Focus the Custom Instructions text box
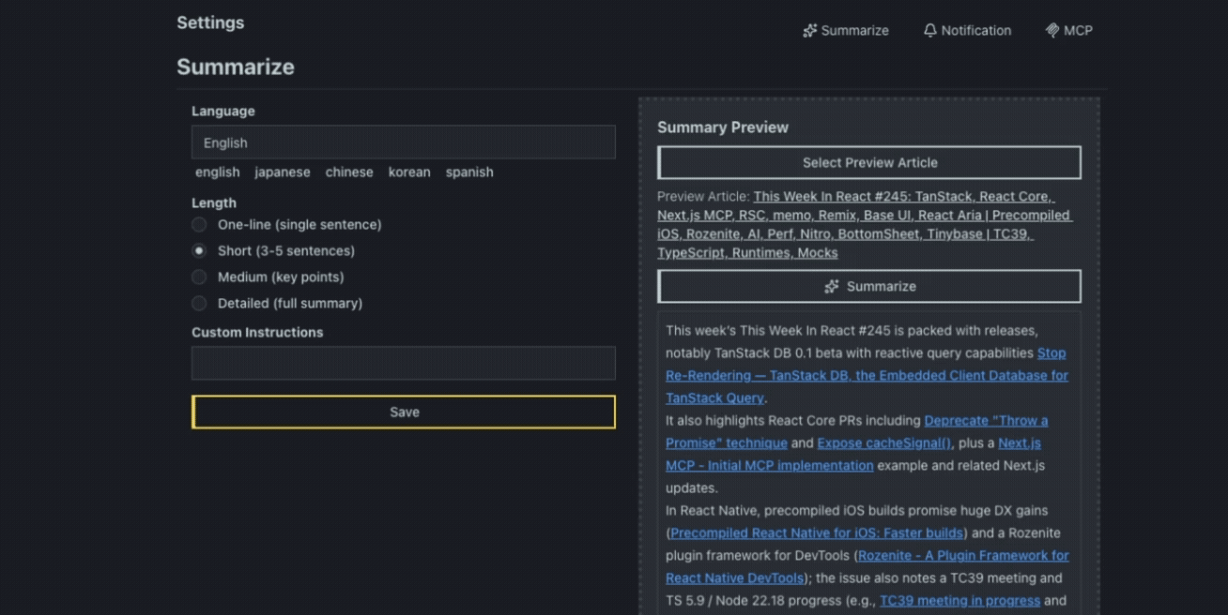 coord(404,363)
